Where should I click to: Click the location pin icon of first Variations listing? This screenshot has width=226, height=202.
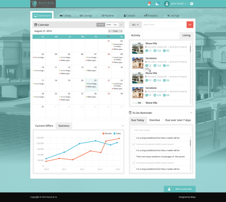pyautogui.click(x=146, y=62)
